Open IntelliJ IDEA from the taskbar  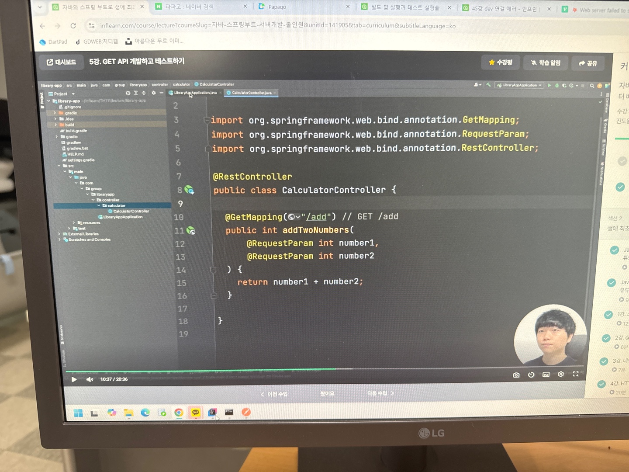[x=212, y=412]
